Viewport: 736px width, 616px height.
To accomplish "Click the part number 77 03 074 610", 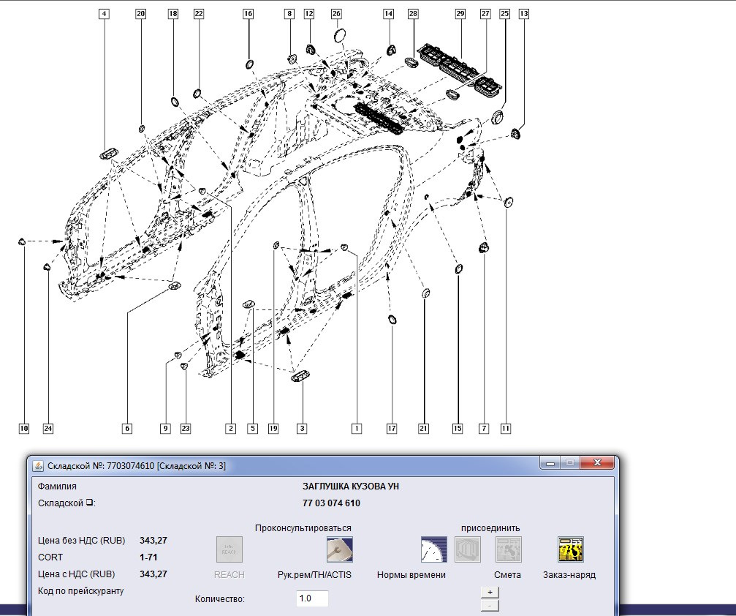I will tap(330, 503).
